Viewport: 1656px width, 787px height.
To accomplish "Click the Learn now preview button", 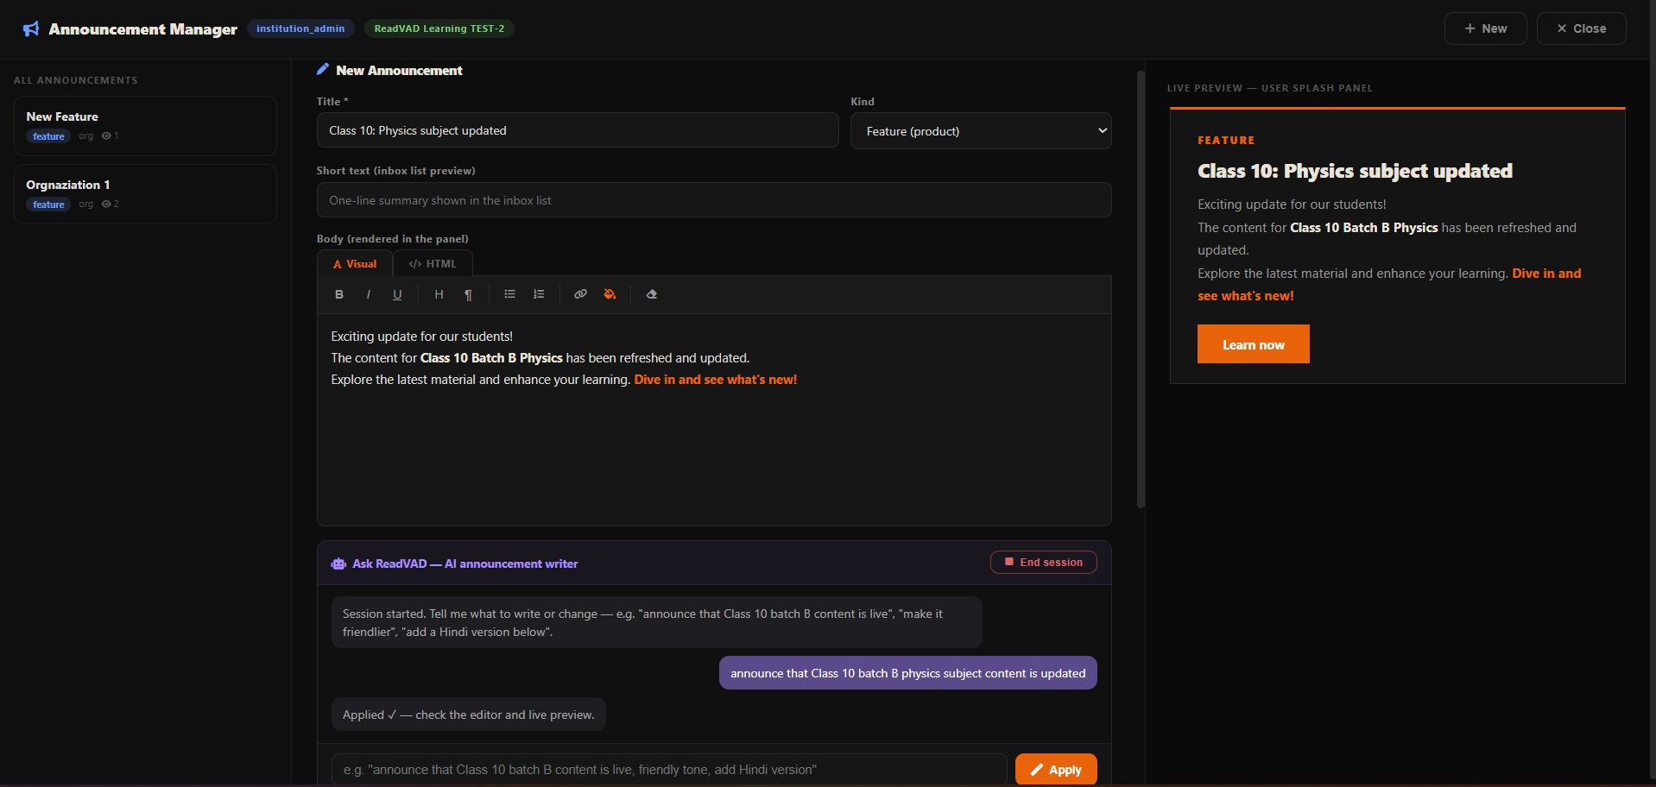I will [1253, 344].
